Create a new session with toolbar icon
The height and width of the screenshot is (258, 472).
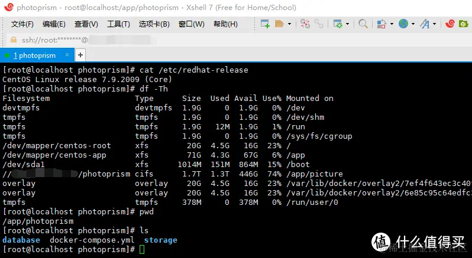265,24
